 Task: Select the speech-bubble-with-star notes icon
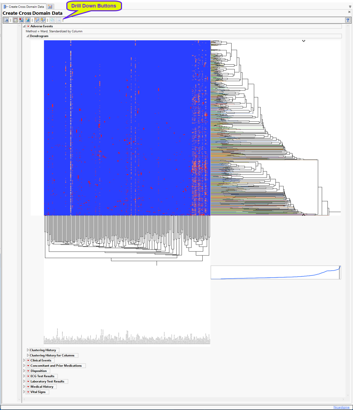(37, 20)
